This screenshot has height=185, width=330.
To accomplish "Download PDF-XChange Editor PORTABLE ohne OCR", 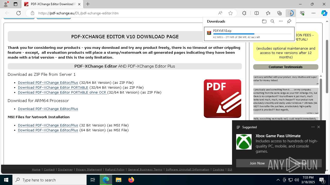I will [63, 92].
